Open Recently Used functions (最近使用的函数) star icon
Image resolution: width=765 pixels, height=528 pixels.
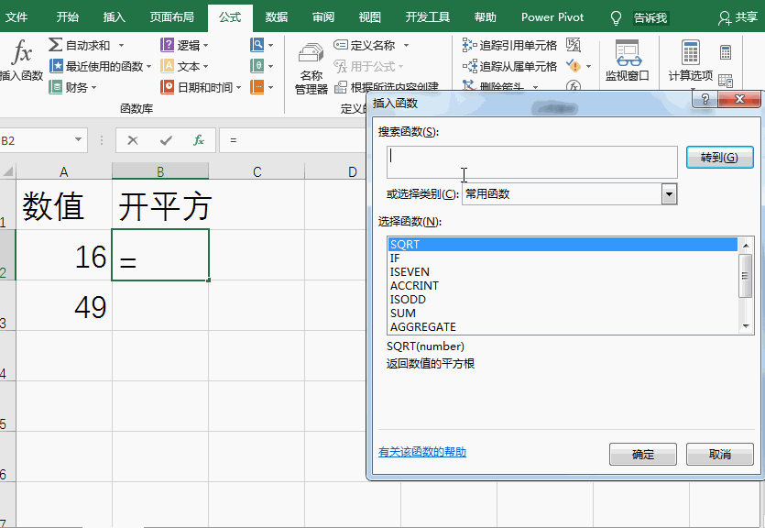point(56,66)
